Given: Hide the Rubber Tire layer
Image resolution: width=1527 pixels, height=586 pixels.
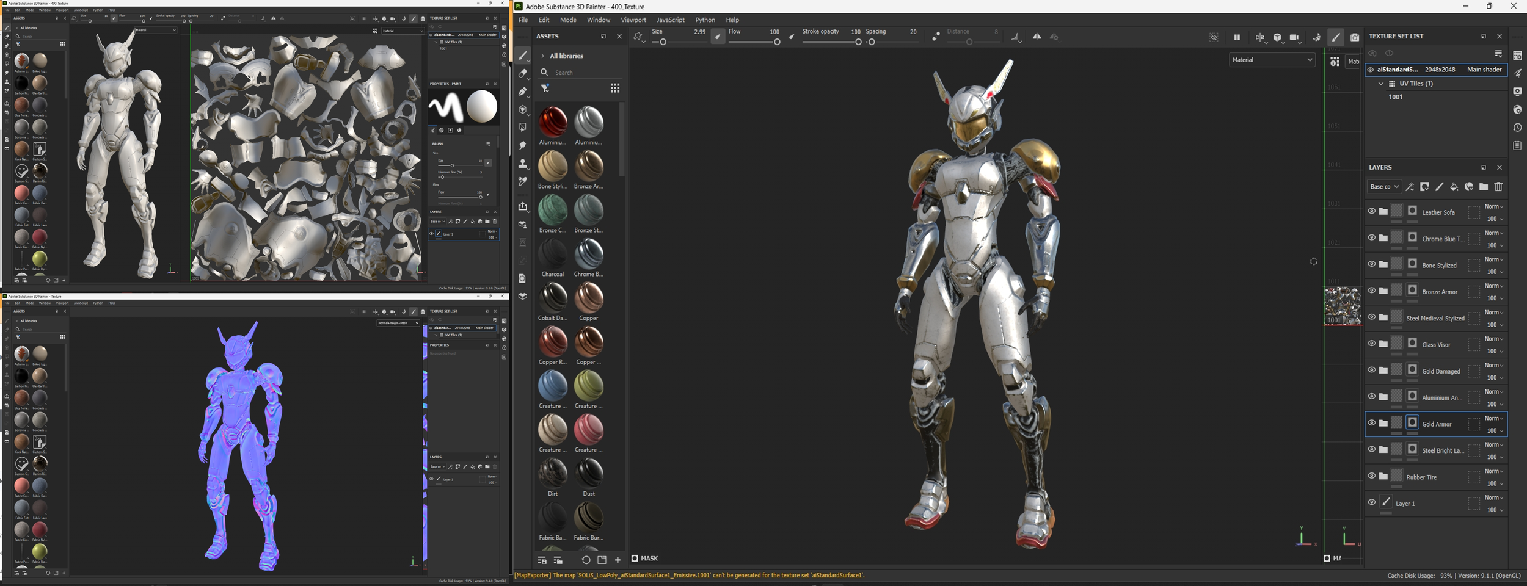Looking at the screenshot, I should click(1371, 476).
